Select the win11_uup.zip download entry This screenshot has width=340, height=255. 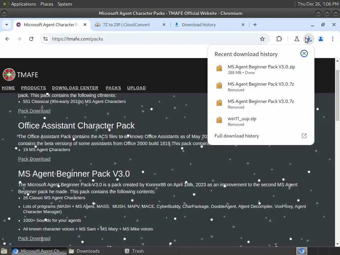[261, 121]
